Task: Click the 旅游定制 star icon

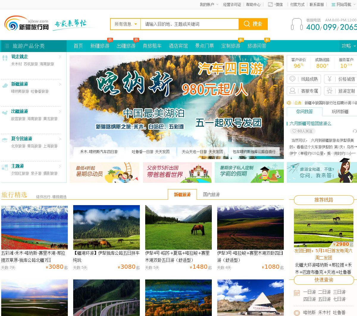Action: (x=330, y=91)
